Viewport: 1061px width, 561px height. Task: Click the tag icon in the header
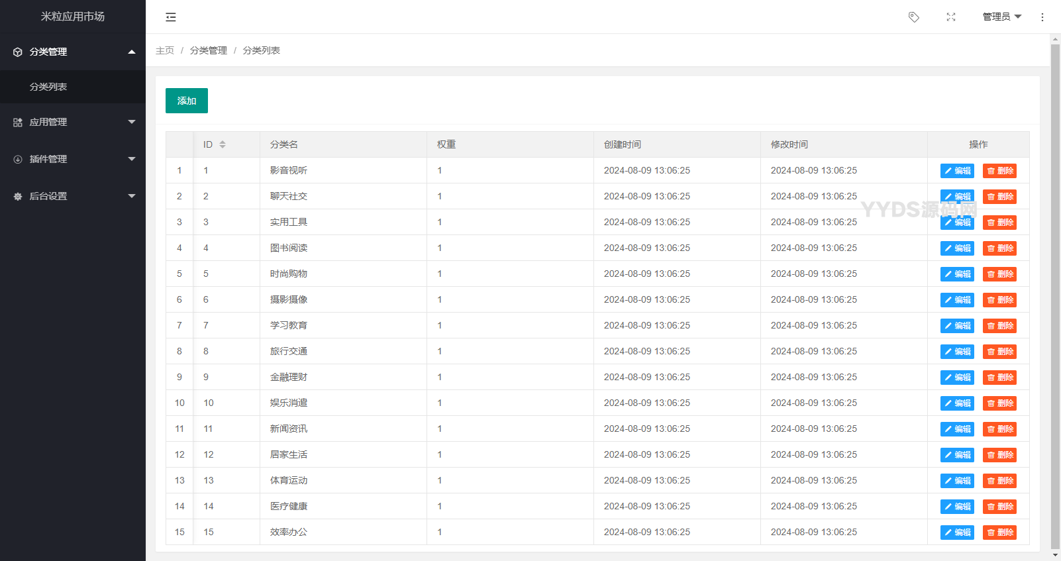tap(913, 17)
